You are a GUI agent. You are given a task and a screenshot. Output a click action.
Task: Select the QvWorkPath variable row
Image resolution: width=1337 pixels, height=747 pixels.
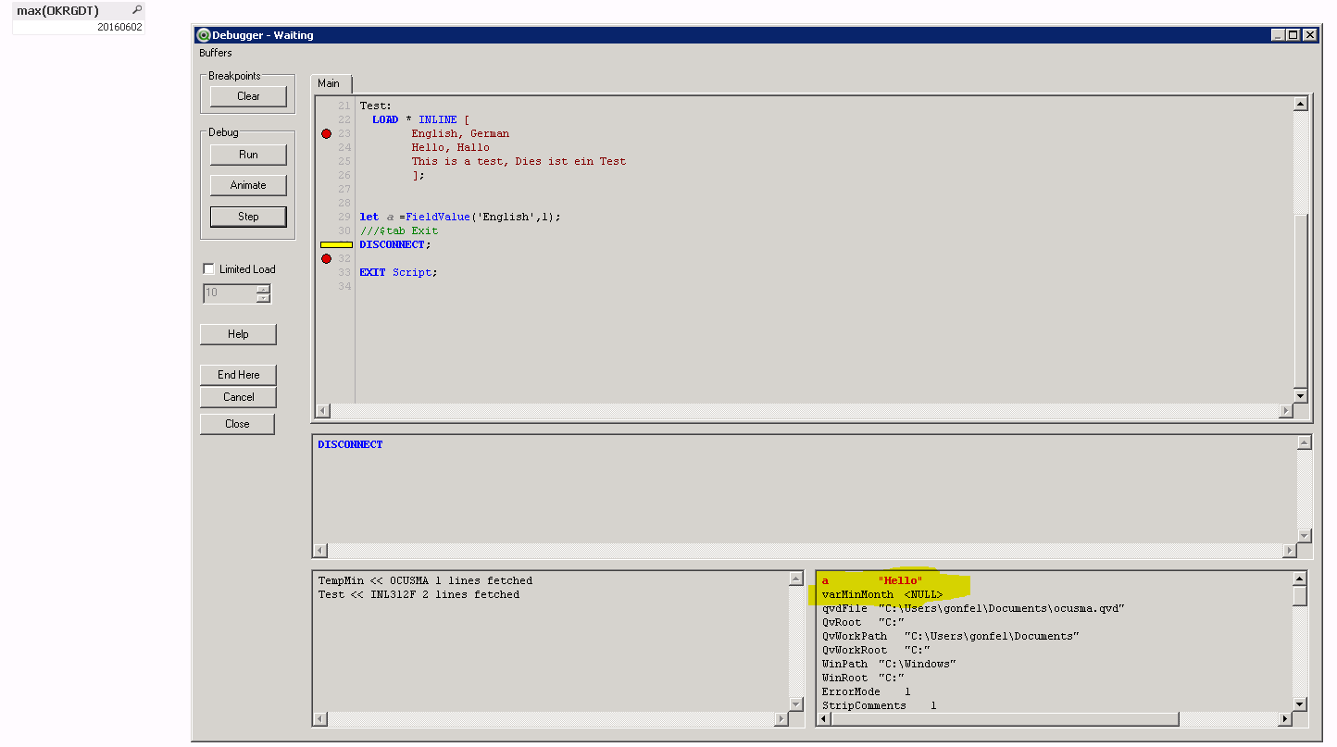(x=951, y=637)
